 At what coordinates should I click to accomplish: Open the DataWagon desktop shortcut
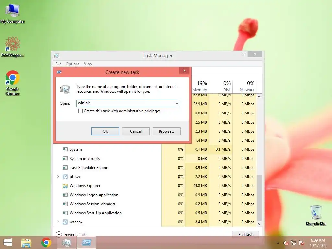tap(13, 47)
